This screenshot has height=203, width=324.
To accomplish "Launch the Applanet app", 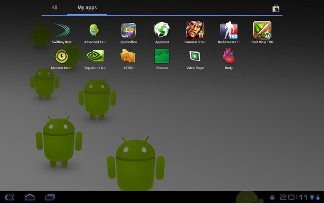I will [162, 30].
